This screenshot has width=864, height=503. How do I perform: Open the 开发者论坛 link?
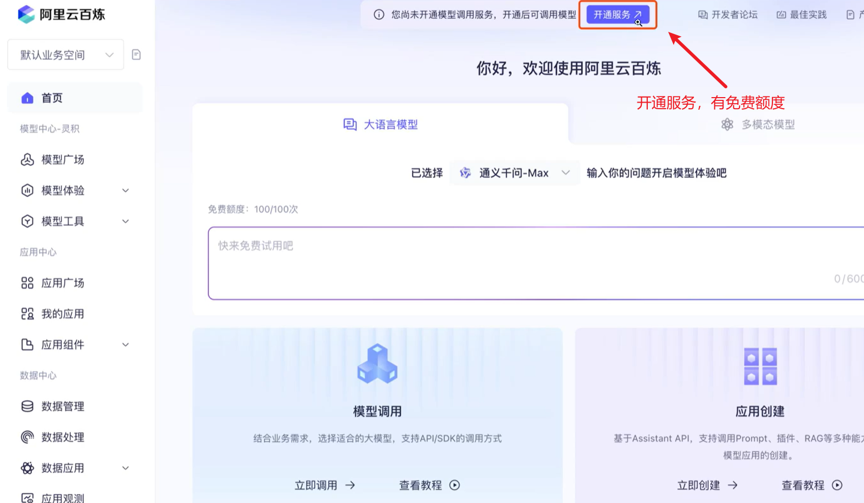click(x=728, y=15)
